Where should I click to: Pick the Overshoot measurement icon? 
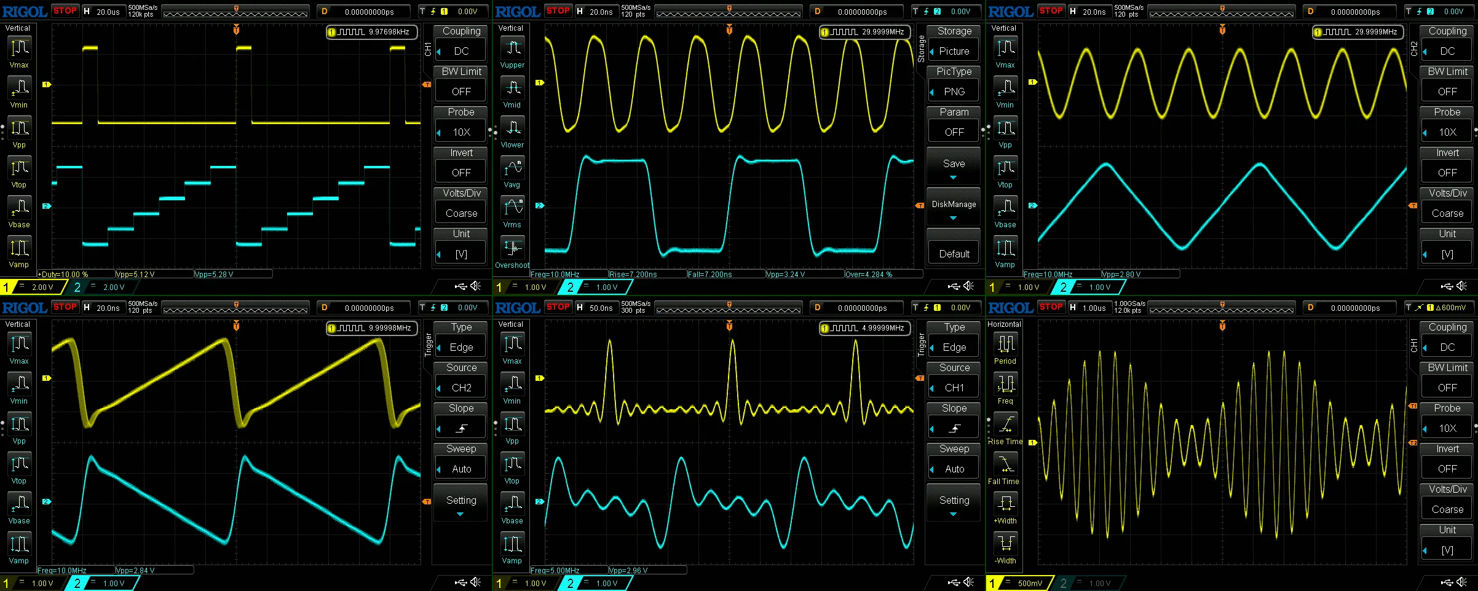click(x=512, y=248)
